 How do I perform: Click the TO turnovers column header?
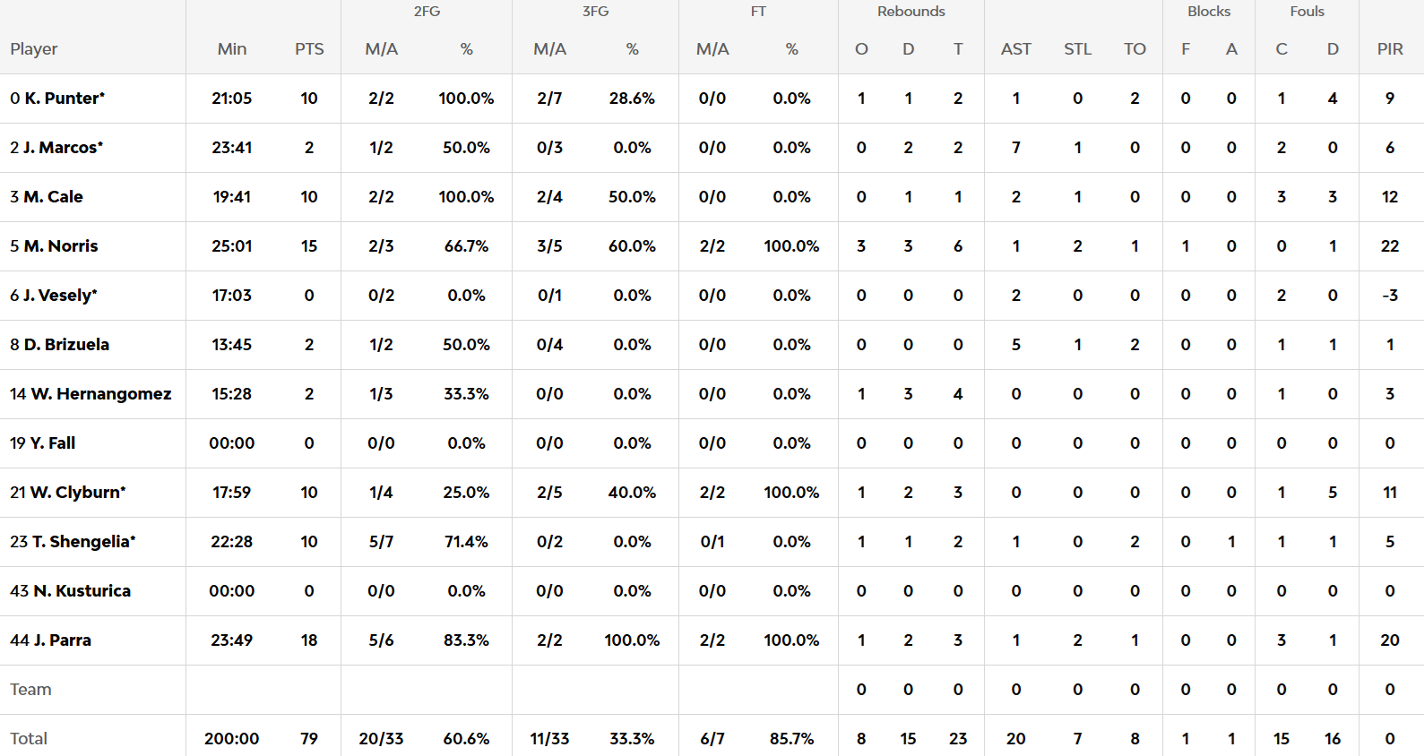click(x=1135, y=49)
